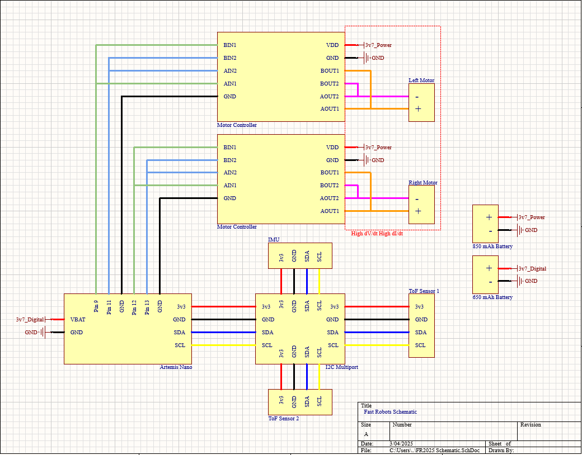Click the ToF Sensor 2 label
This screenshot has width=582, height=455.
click(284, 418)
